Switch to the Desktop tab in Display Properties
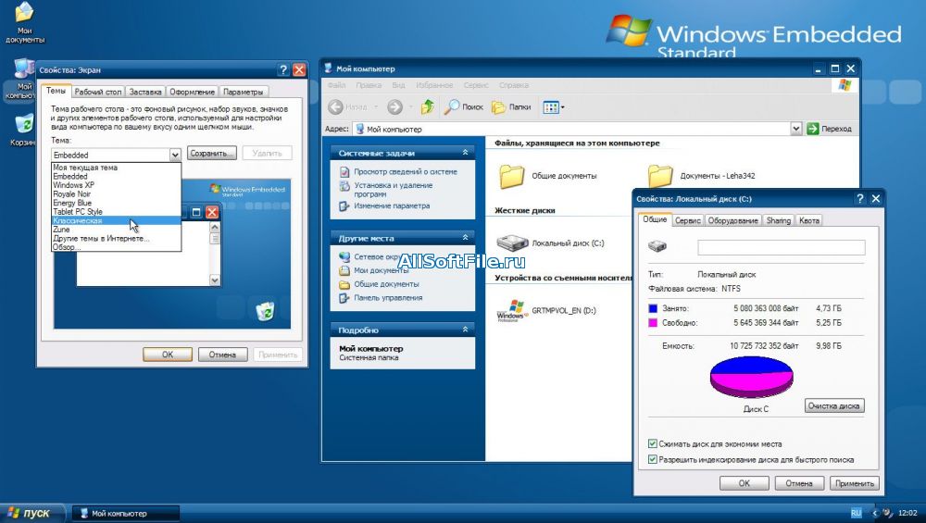 coord(98,92)
